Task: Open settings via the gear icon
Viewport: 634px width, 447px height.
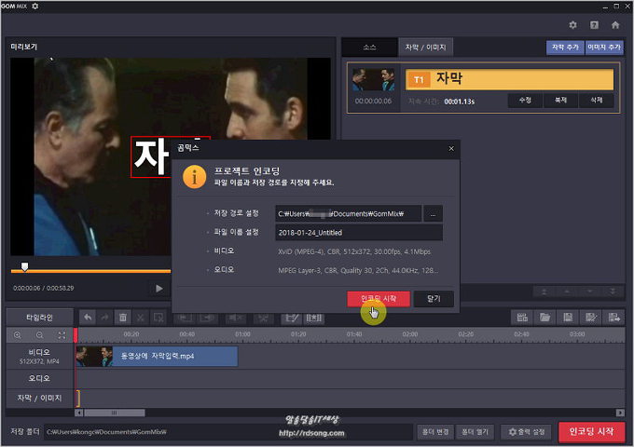Action: (573, 25)
